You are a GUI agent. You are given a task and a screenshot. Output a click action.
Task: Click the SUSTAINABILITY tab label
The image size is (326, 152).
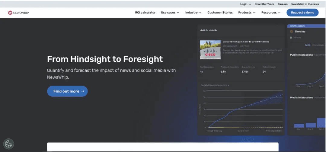click(x=298, y=26)
